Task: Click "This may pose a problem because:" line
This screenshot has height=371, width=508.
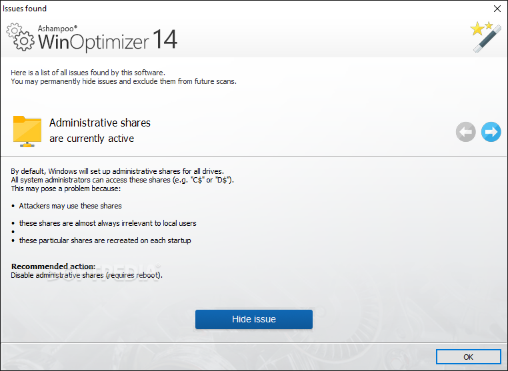Action: click(66, 188)
